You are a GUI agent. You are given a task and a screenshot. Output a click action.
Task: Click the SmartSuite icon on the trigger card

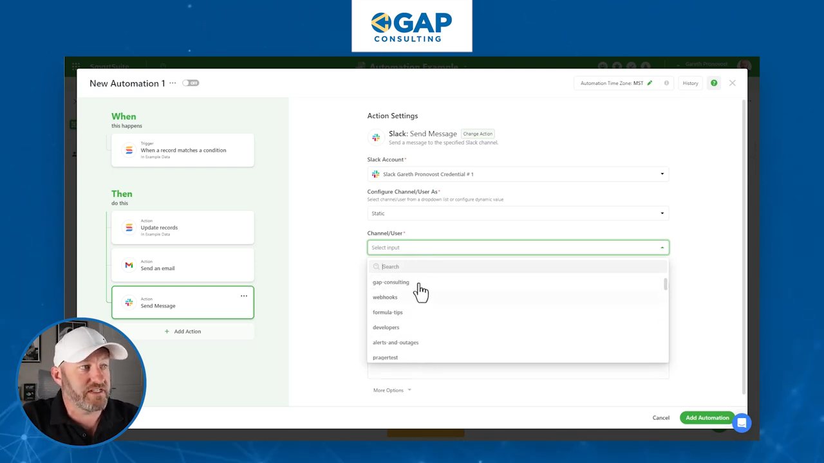tap(129, 150)
